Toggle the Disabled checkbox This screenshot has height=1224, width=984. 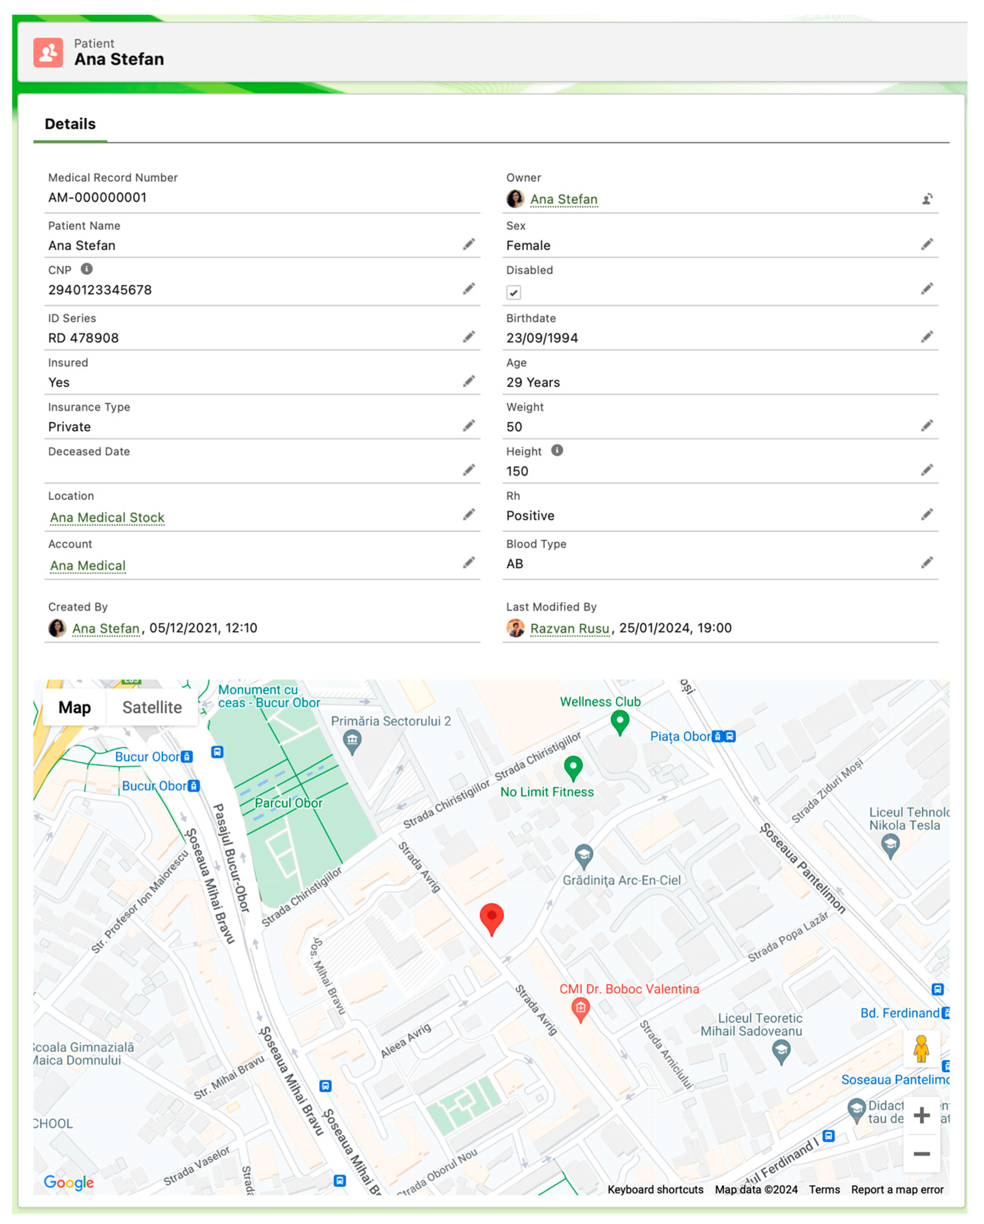pyautogui.click(x=513, y=292)
